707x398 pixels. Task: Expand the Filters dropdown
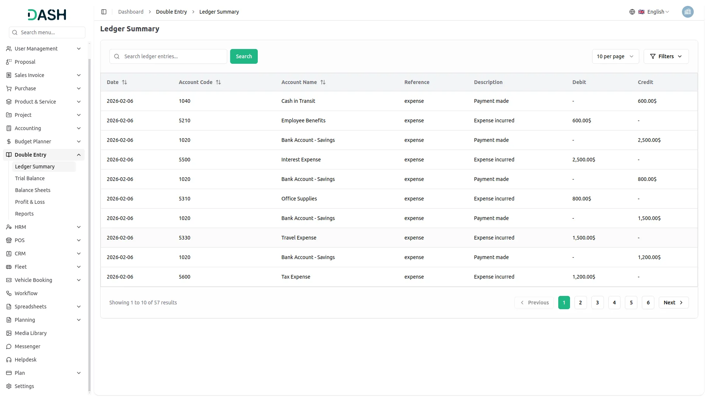coord(666,56)
